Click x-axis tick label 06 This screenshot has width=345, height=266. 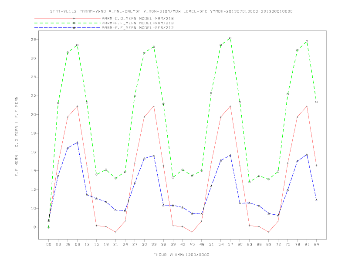point(68,244)
